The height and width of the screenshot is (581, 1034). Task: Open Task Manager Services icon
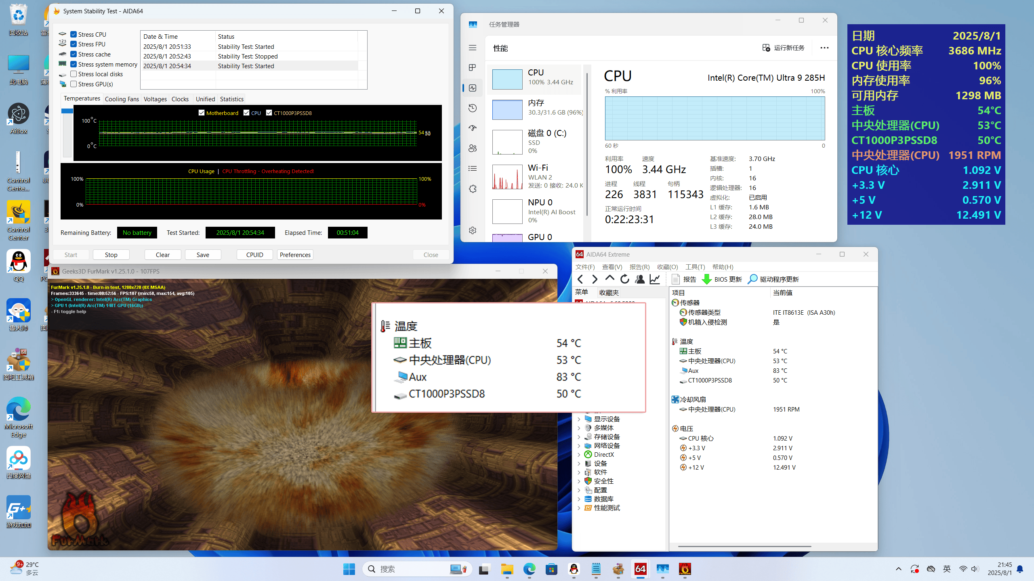[473, 189]
